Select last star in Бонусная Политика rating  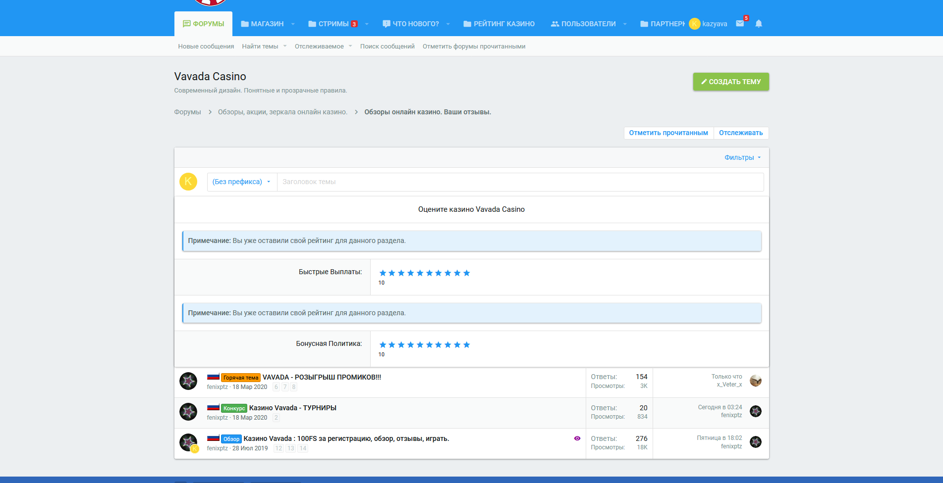(466, 345)
